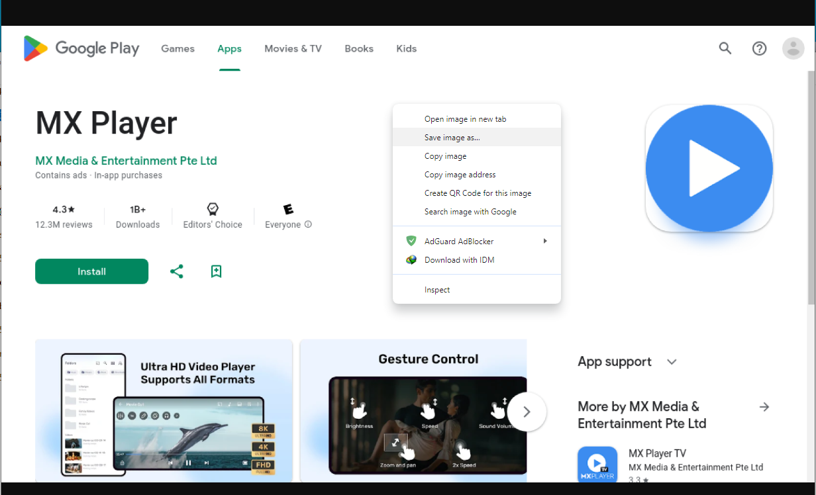Switch to the Kids tab
The width and height of the screenshot is (816, 495).
point(407,48)
